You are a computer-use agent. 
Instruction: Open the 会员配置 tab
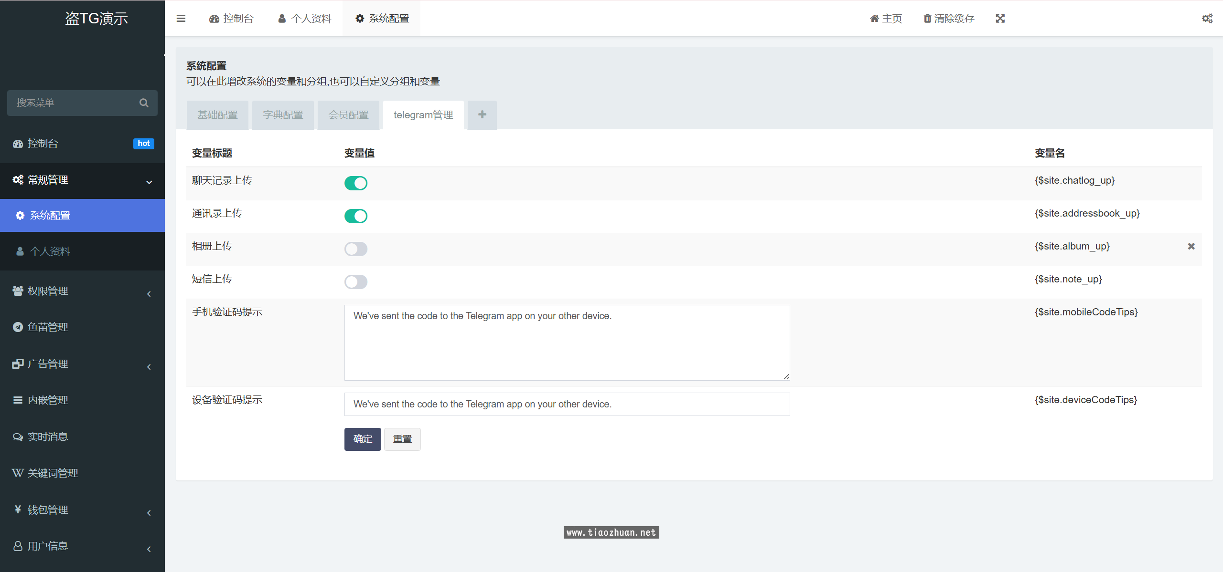348,114
